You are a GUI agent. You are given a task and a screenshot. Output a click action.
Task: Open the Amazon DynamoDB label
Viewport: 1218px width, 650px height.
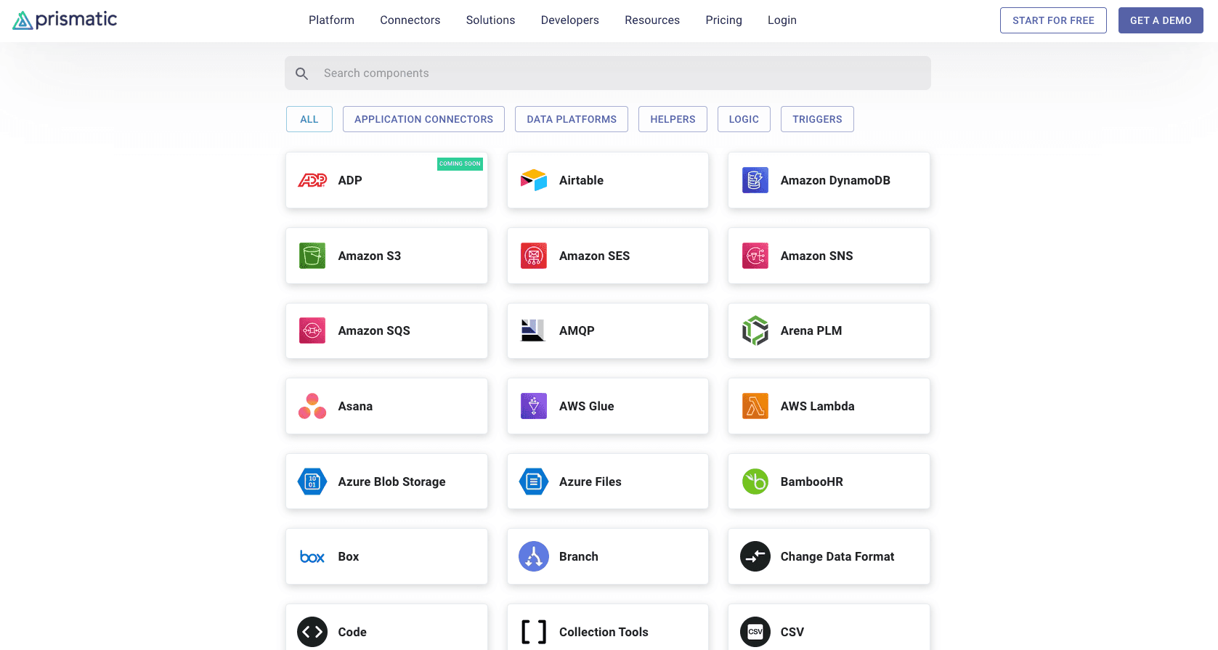835,180
